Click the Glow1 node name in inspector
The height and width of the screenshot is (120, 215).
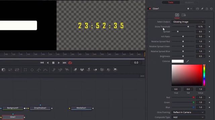[x=156, y=9]
